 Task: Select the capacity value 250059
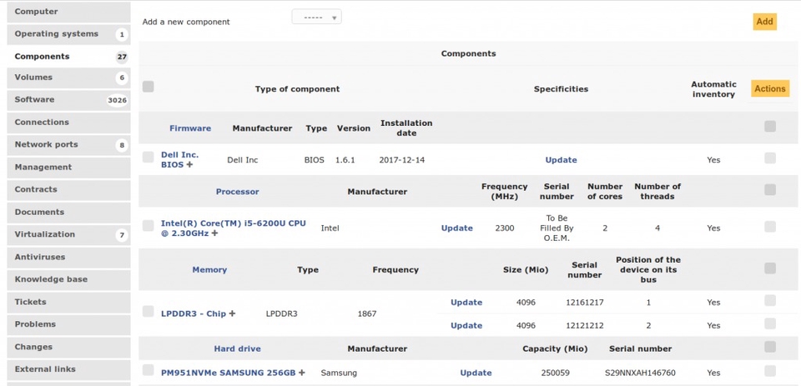pos(556,373)
